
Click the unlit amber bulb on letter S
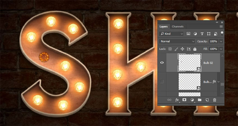click(x=44, y=57)
